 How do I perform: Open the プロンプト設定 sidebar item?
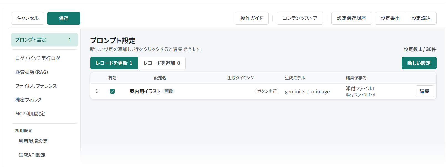[44, 40]
